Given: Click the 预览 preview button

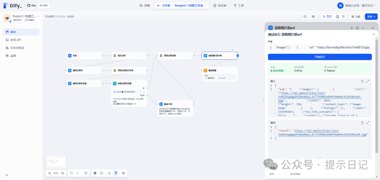Looking at the screenshot, I should (x=327, y=17).
